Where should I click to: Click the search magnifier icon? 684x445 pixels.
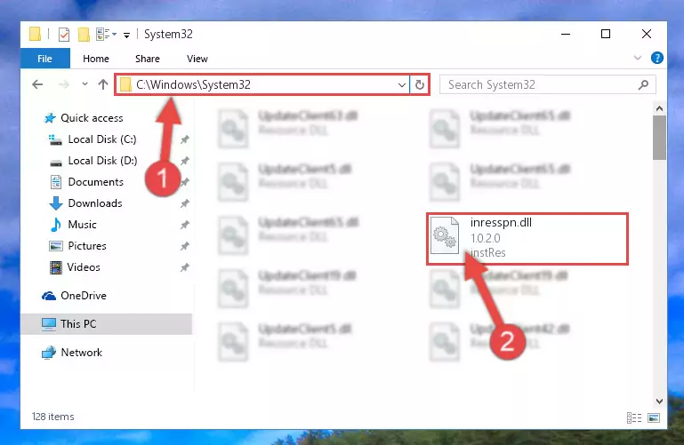click(x=643, y=84)
